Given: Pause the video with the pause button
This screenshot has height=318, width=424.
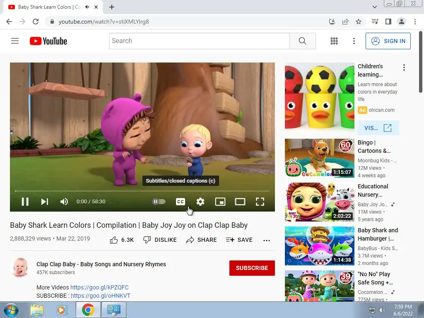Looking at the screenshot, I should click(x=25, y=202).
